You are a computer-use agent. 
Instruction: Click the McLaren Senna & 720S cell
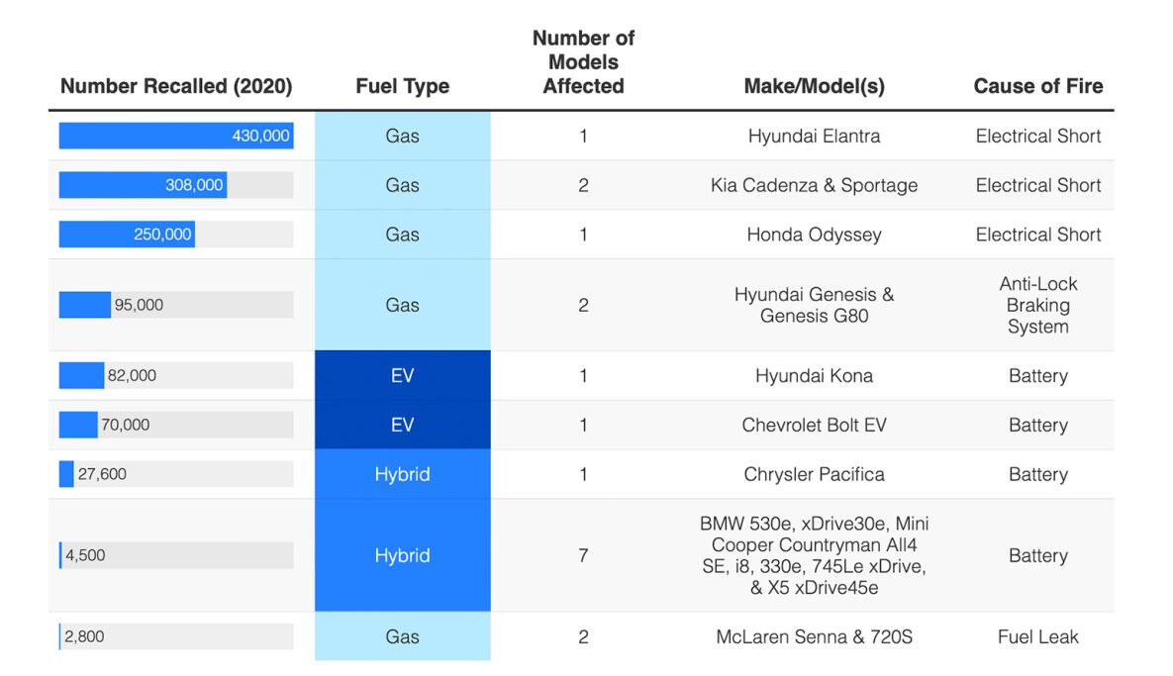[x=814, y=636]
